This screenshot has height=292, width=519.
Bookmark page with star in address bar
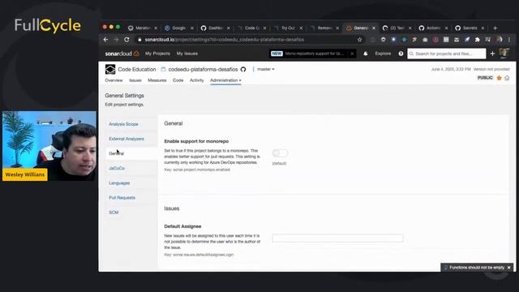tap(359, 40)
